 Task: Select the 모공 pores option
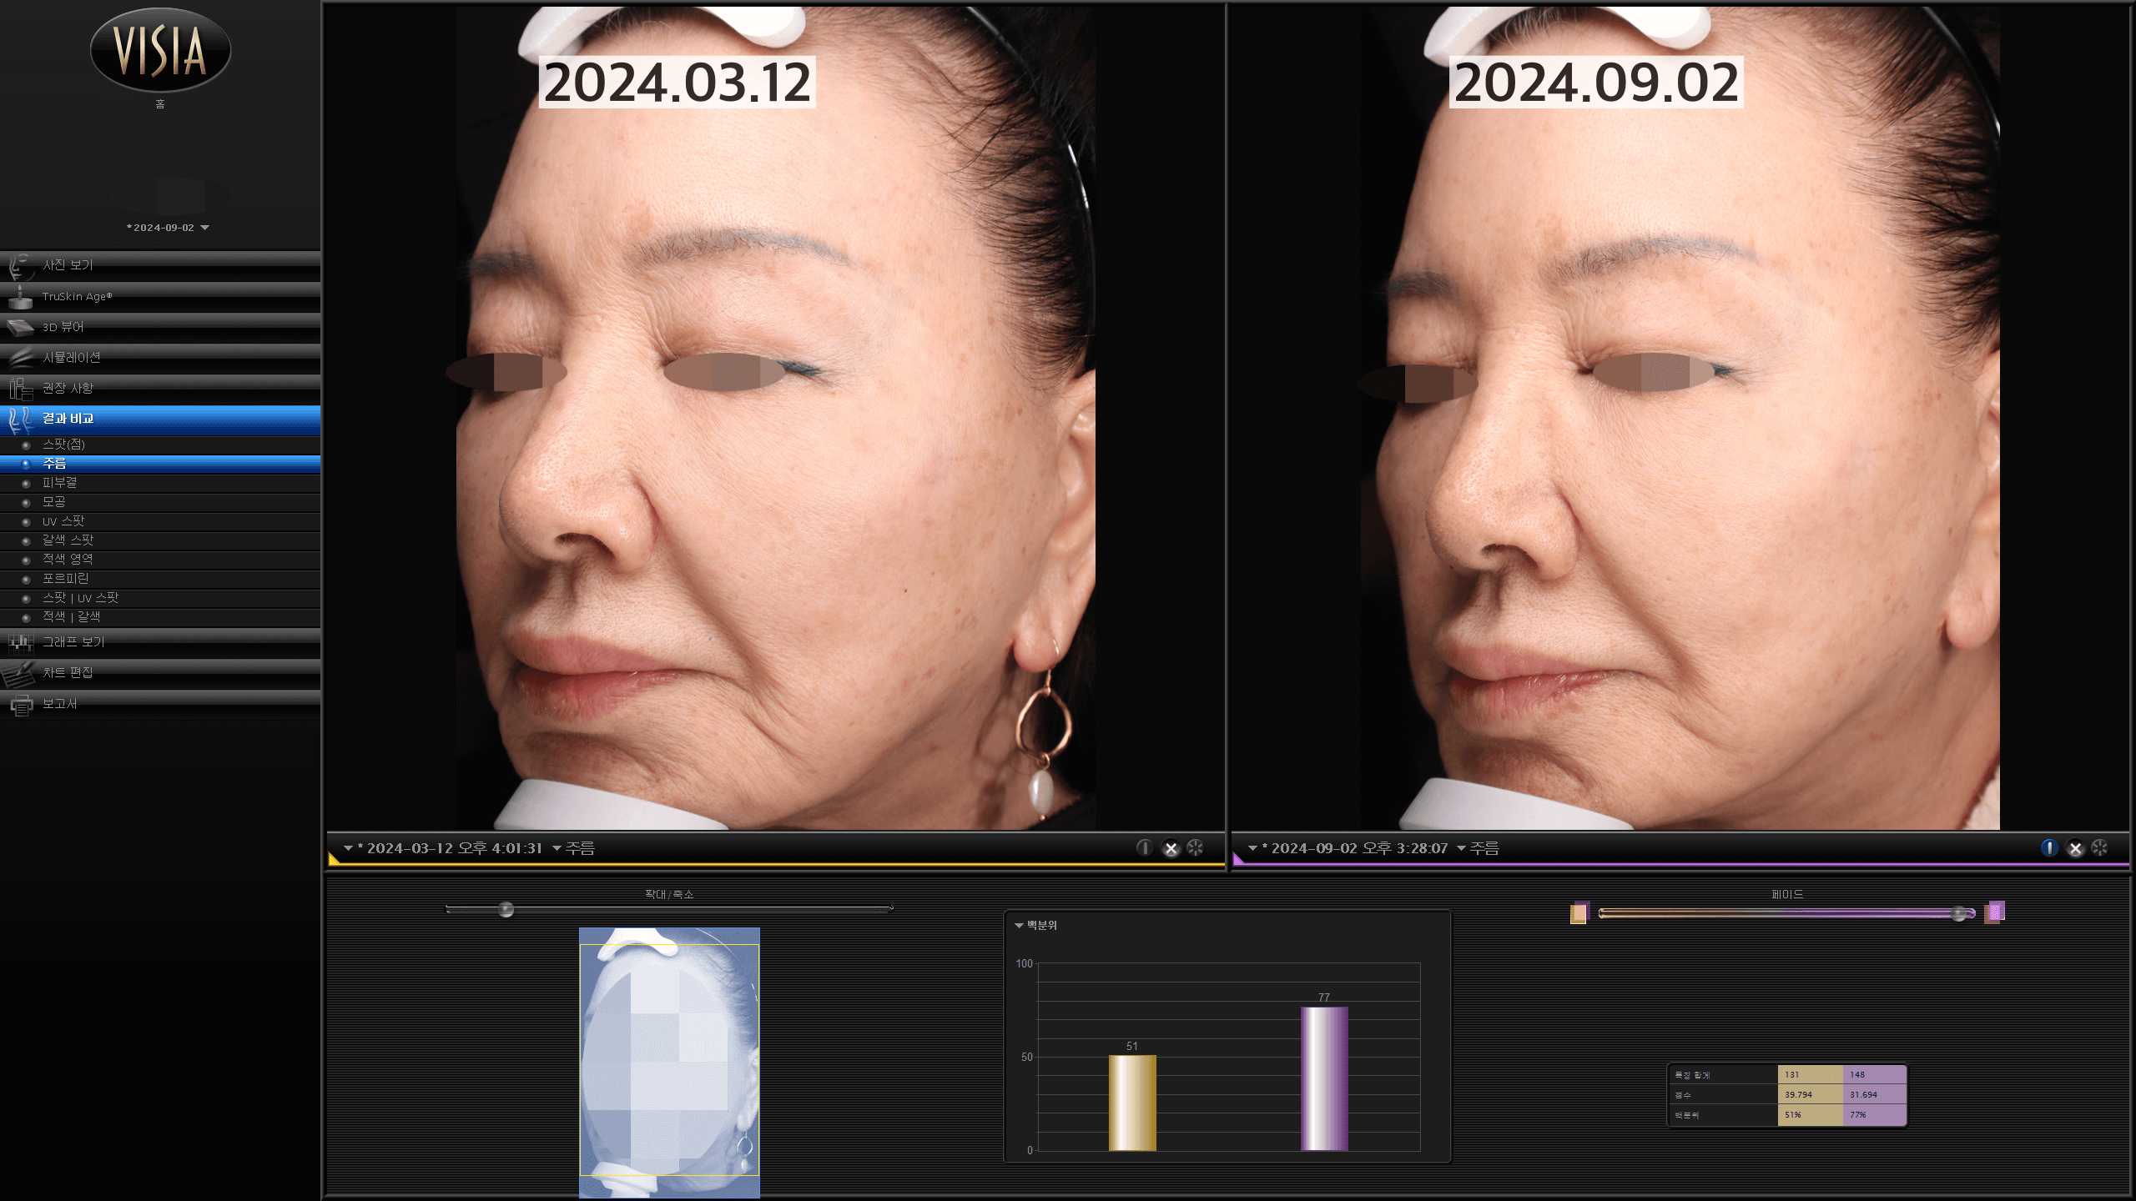[x=160, y=502]
